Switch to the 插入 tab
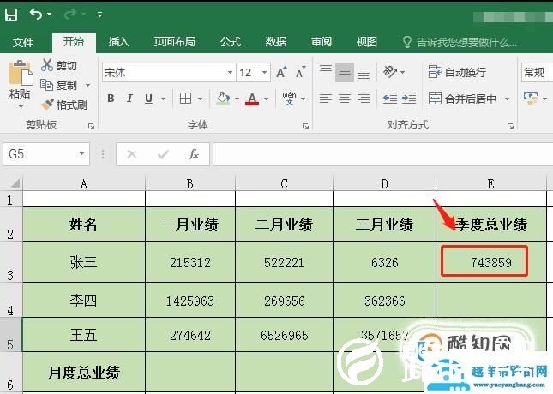This screenshot has width=553, height=394. pos(119,42)
